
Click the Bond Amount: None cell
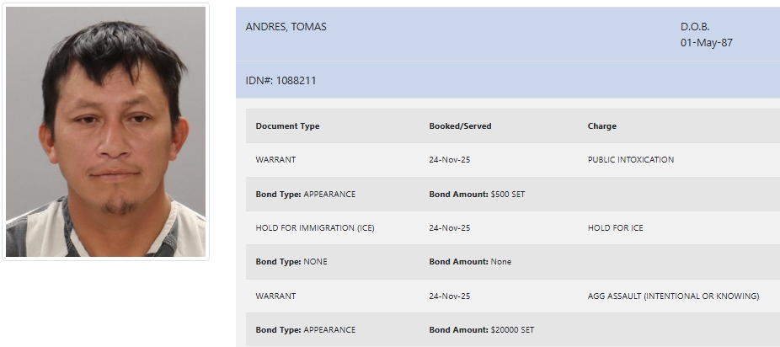469,262
